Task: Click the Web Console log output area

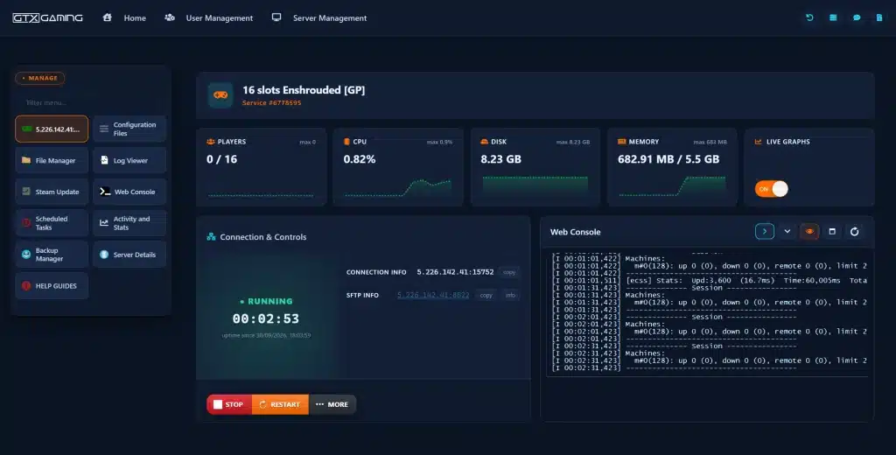Action: pos(707,313)
